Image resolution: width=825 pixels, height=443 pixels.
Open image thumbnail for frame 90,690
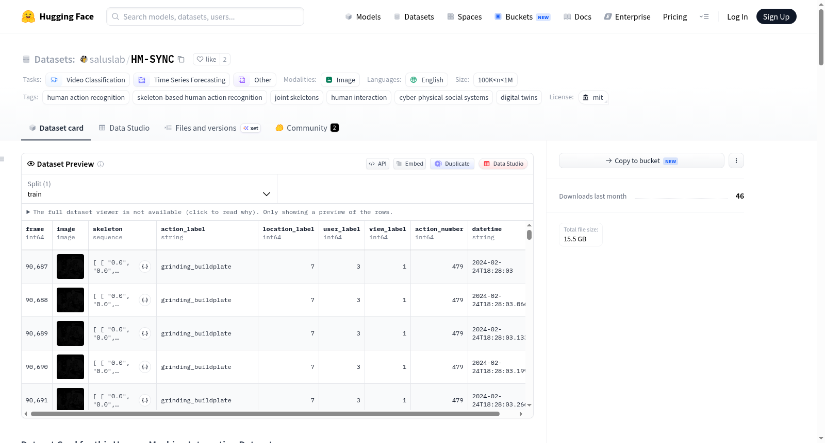(70, 367)
